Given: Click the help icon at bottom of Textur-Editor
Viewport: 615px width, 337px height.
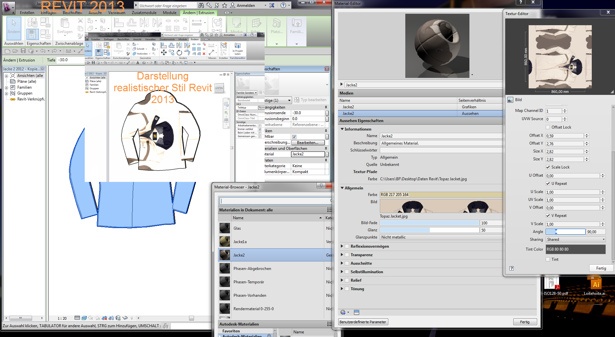Looking at the screenshot, I should pyautogui.click(x=512, y=268).
